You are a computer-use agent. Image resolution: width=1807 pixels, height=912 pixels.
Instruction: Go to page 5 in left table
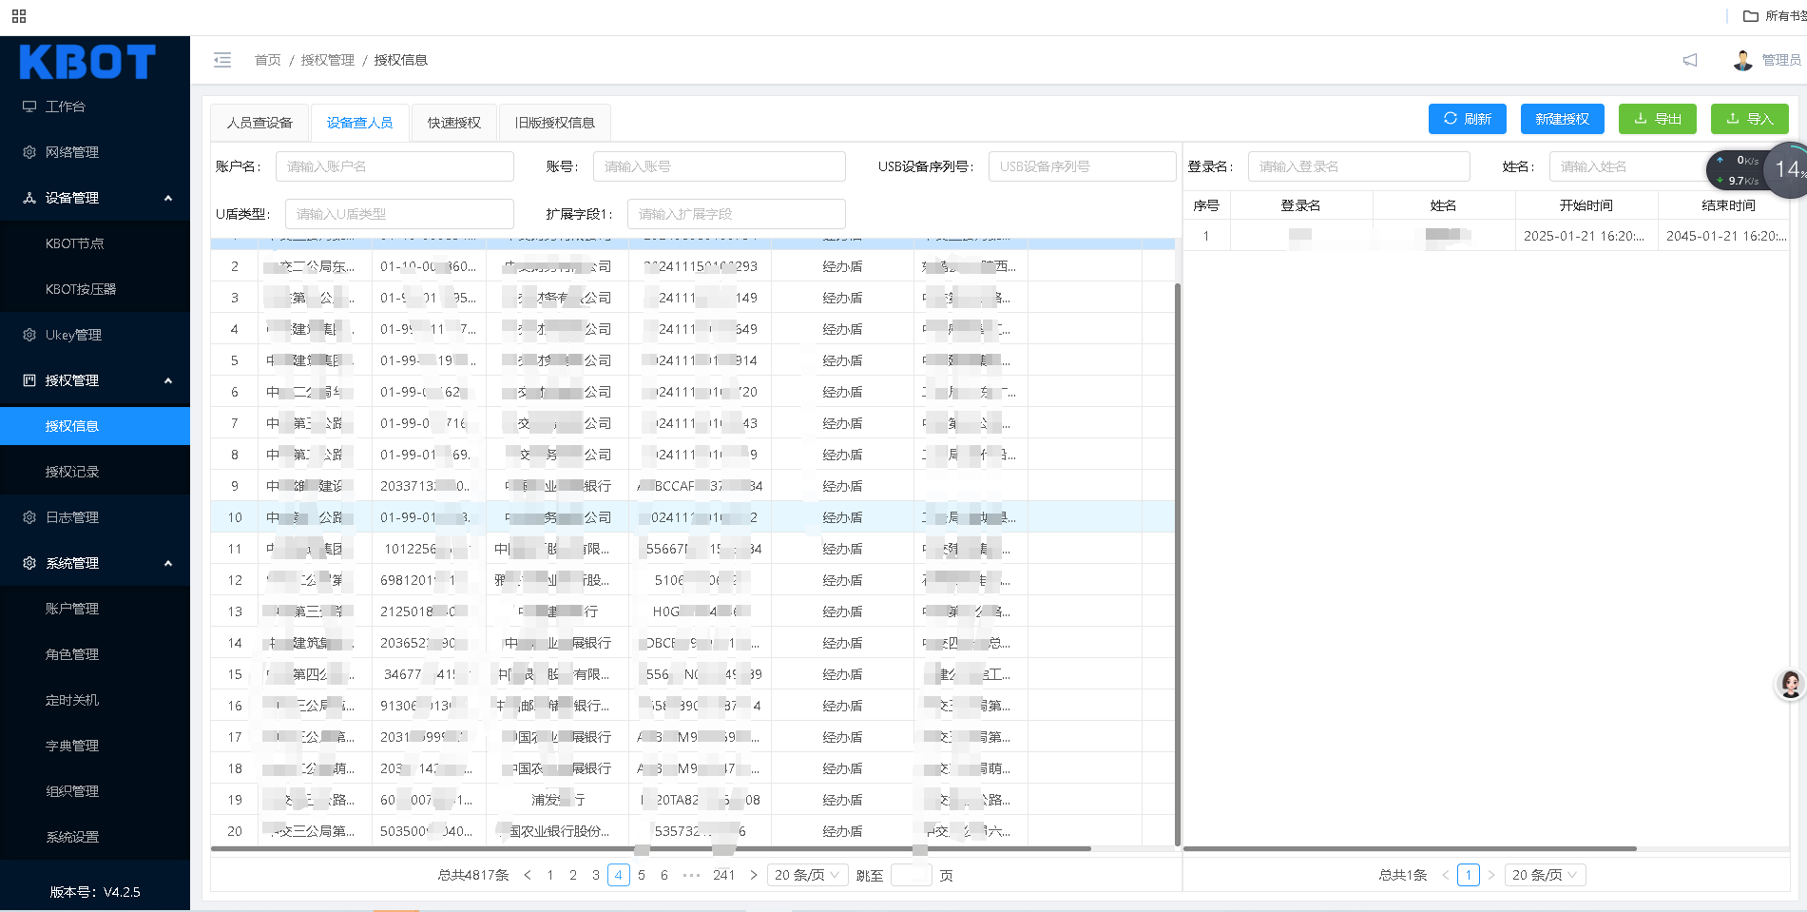tap(642, 875)
